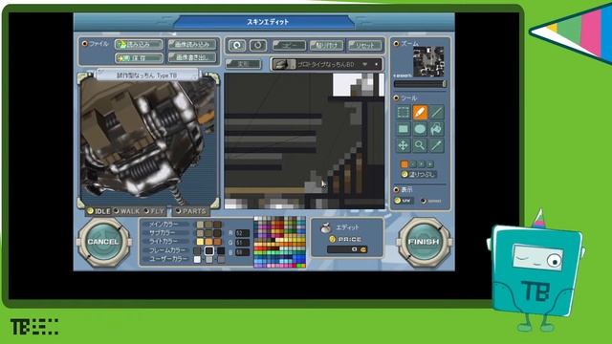Select the PARTS view radio button
612x344 pixels.
(x=179, y=211)
